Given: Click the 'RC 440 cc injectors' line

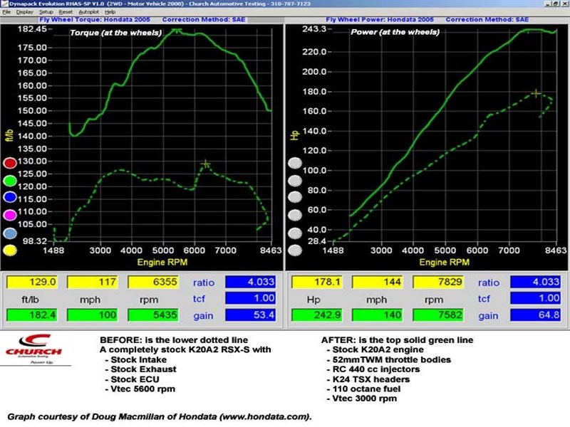Looking at the screenshot, I should click(373, 369).
